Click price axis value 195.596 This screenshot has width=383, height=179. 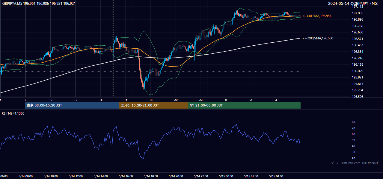(x=358, y=97)
